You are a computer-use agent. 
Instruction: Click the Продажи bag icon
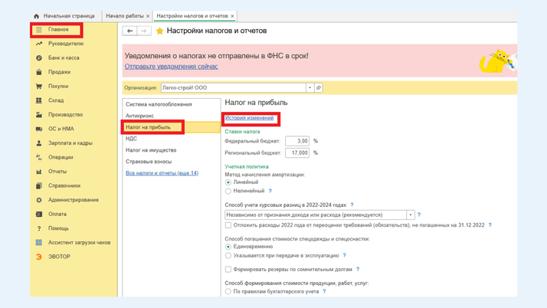(39, 72)
